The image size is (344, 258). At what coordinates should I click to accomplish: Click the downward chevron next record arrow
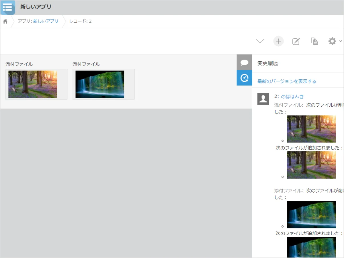coord(260,41)
